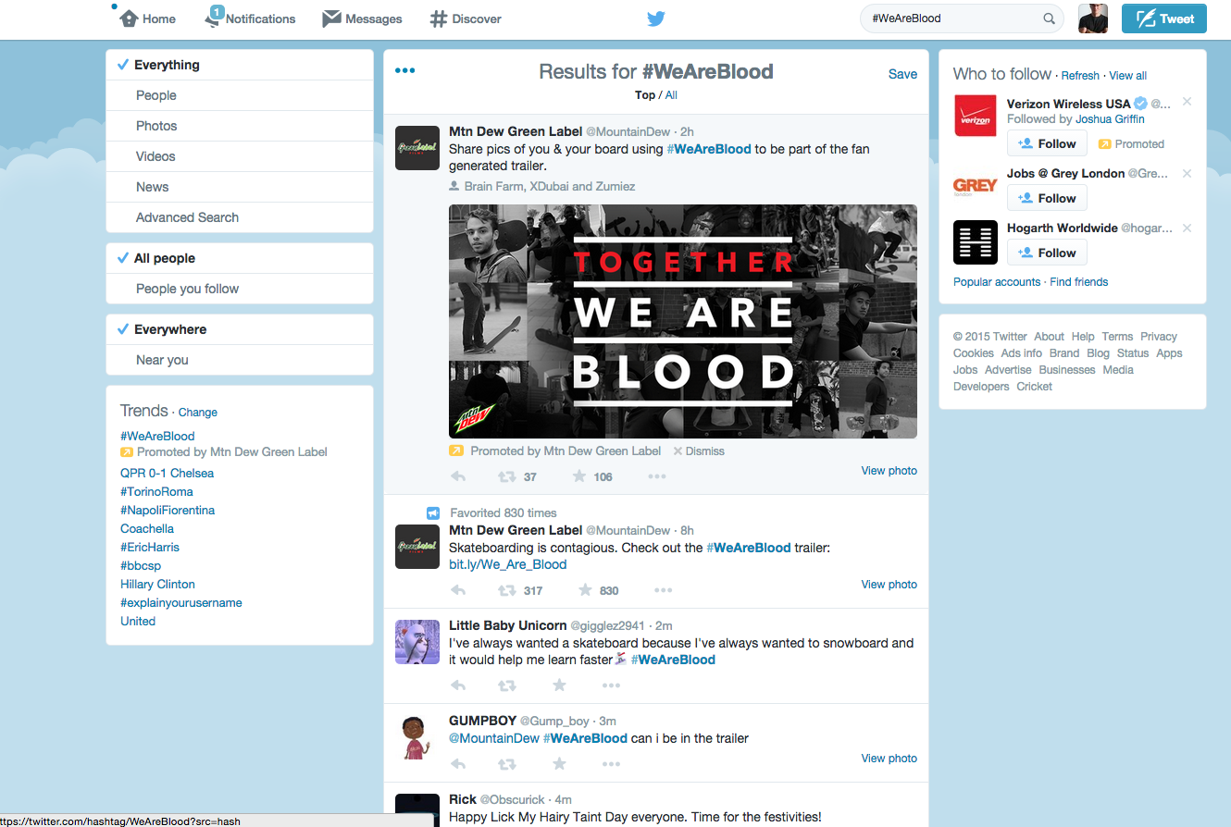Open the bit.ly/We_Are_Blood link
Screen dimensions: 1231x827
click(507, 564)
